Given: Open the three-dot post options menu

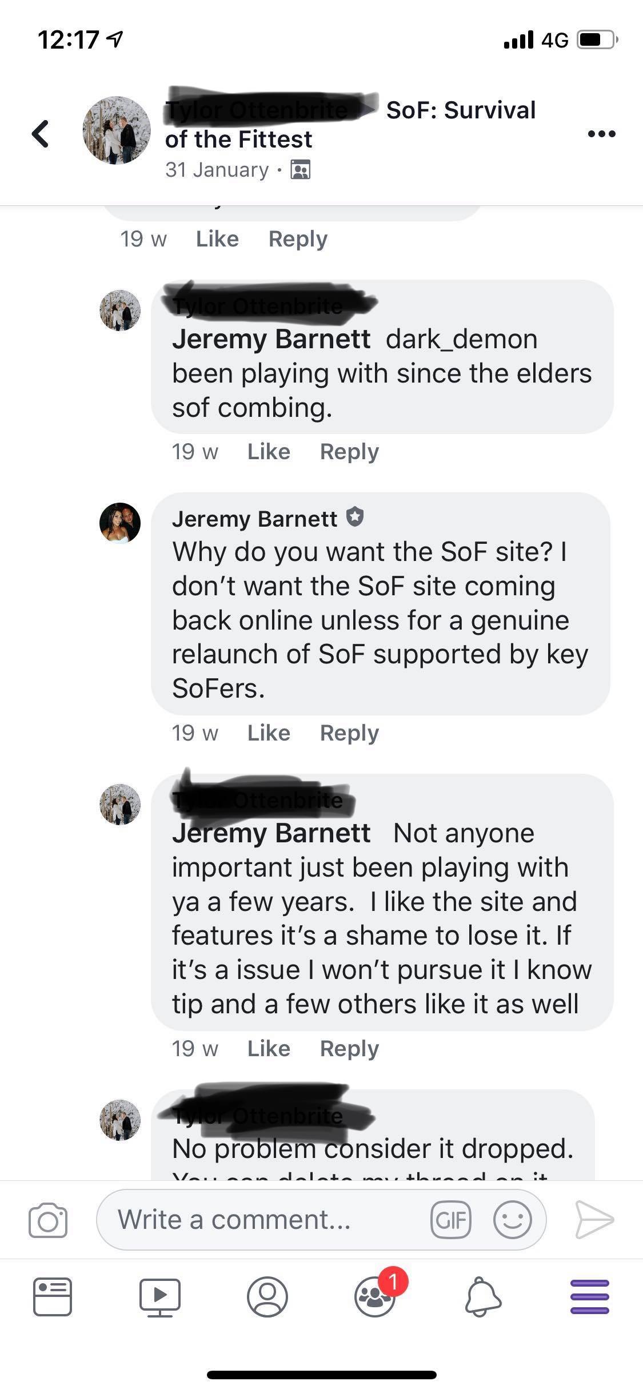Looking at the screenshot, I should [x=601, y=134].
